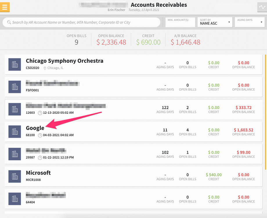Viewport: 267px width, 218px height.
Task: Click account number 64404
Action: [30, 202]
